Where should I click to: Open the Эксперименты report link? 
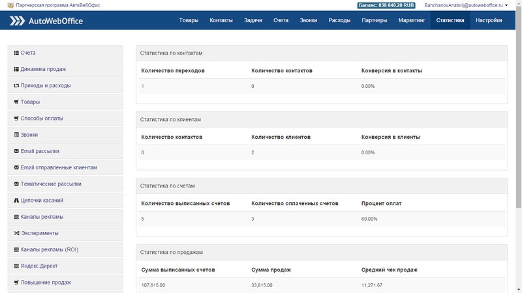(x=40, y=233)
